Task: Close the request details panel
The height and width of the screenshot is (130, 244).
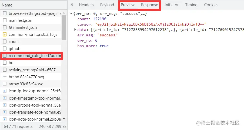Action: [x=72, y=5]
